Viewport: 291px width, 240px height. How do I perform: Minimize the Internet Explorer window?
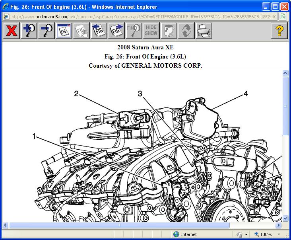click(266, 7)
